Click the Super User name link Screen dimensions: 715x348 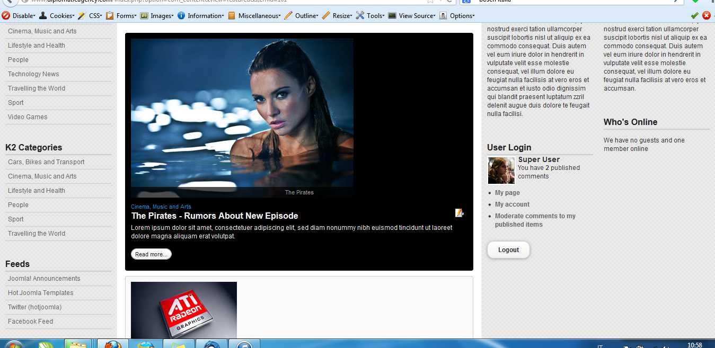[539, 159]
